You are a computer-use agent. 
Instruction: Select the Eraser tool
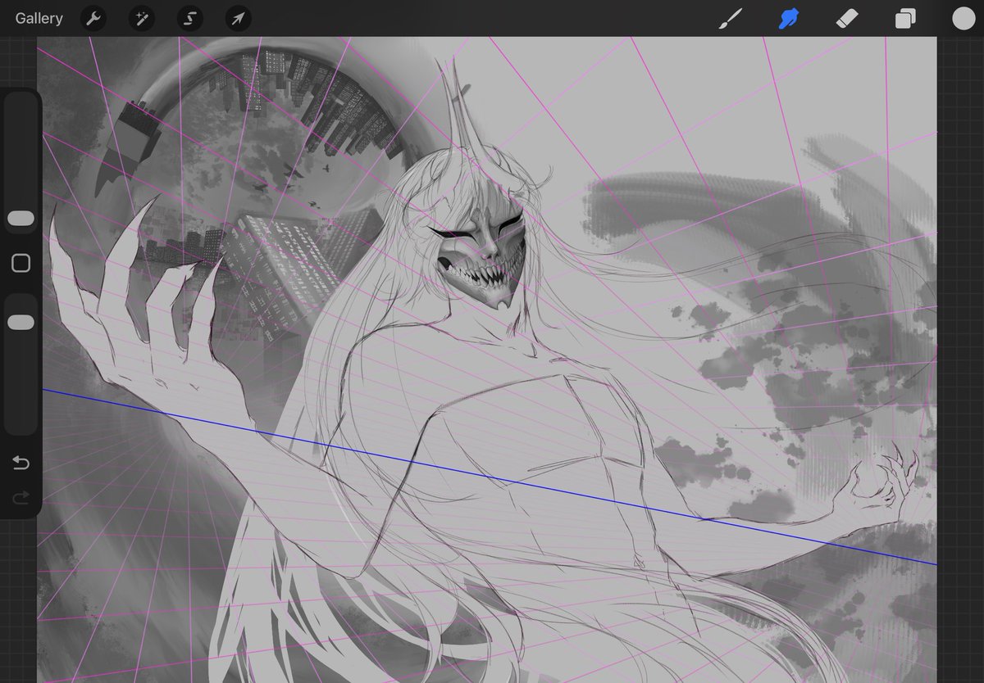pyautogui.click(x=847, y=19)
